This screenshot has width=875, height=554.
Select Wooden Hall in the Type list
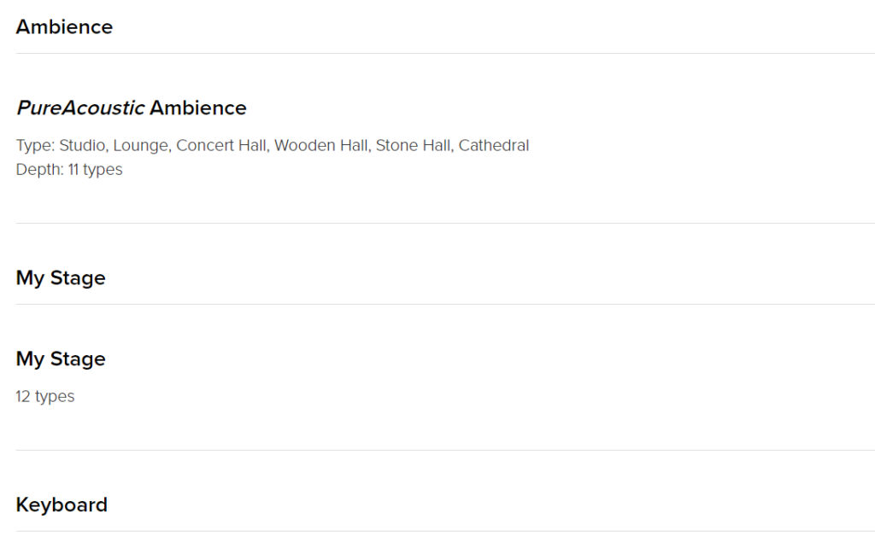click(x=321, y=145)
